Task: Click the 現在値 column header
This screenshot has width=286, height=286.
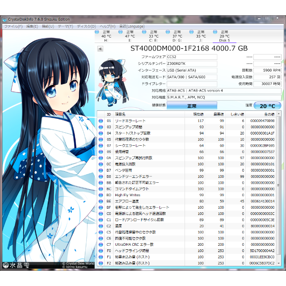Action: tap(195, 114)
